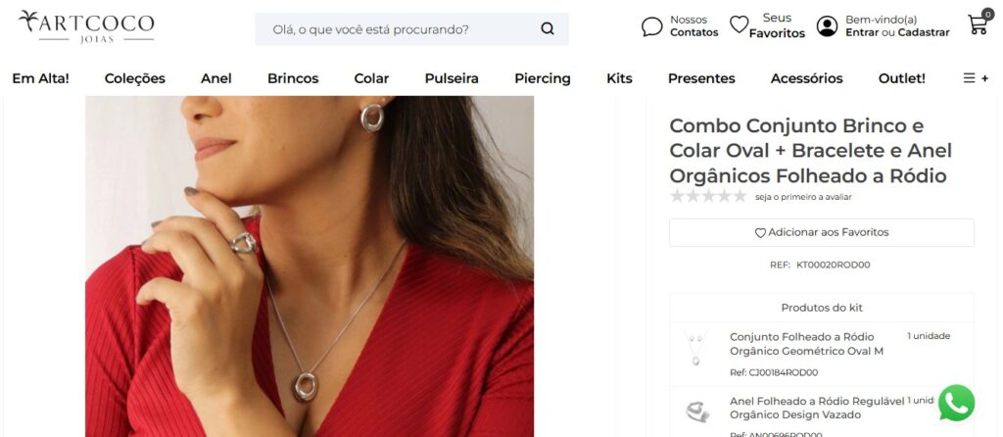Click the speech bubble contacts icon
The image size is (1003, 437).
point(652,26)
